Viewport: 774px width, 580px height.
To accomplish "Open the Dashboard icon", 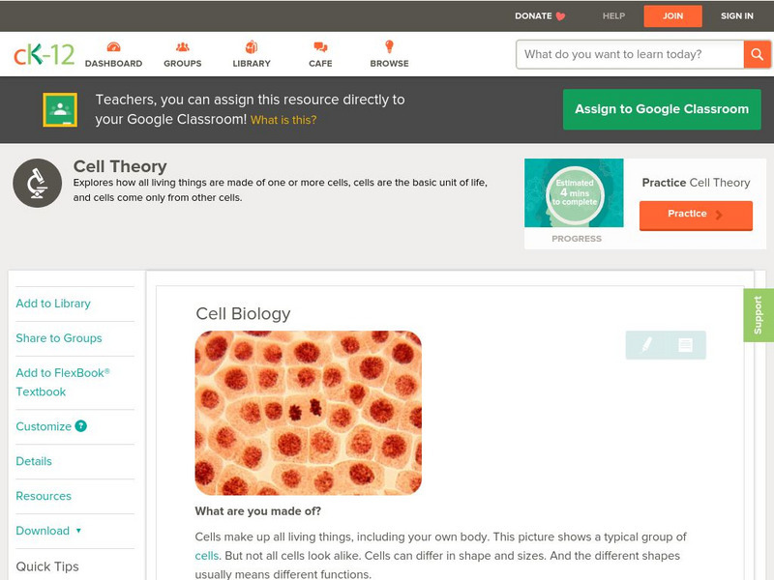I will pyautogui.click(x=113, y=48).
